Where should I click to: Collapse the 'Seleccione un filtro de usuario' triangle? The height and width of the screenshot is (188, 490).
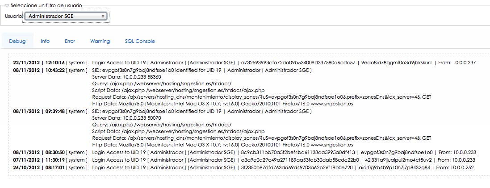click(x=8, y=6)
